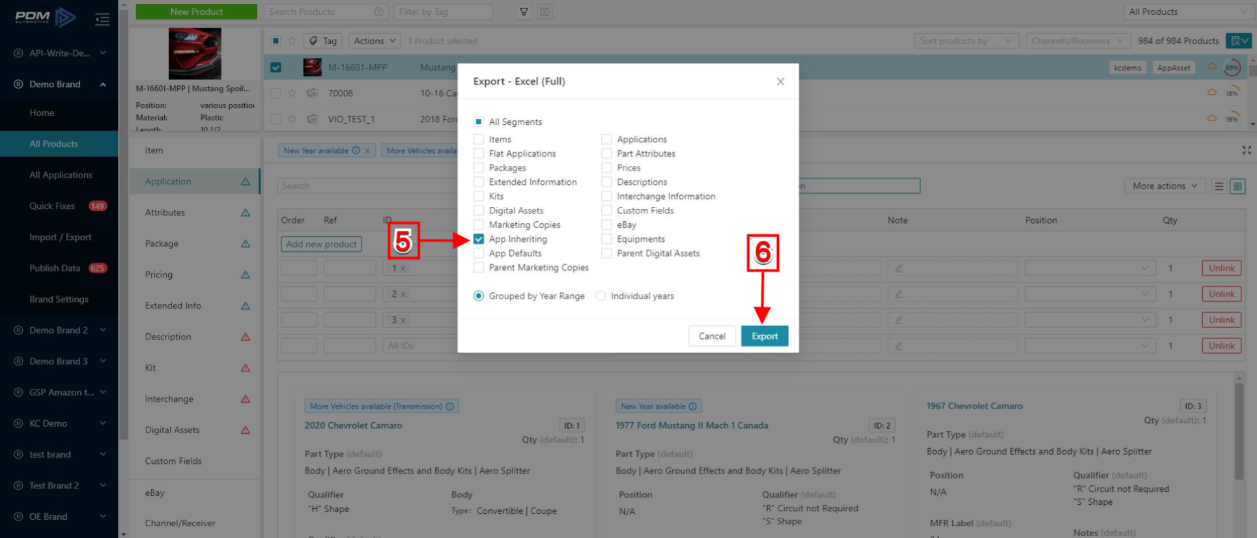Open the 2020 Chevrolet Camaro link
1257x538 pixels.
[353, 425]
